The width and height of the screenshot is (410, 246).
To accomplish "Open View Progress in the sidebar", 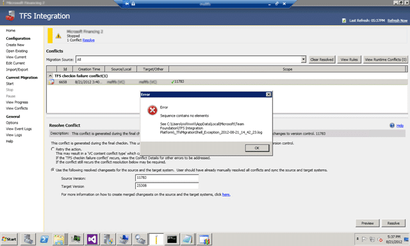I will 17,102.
